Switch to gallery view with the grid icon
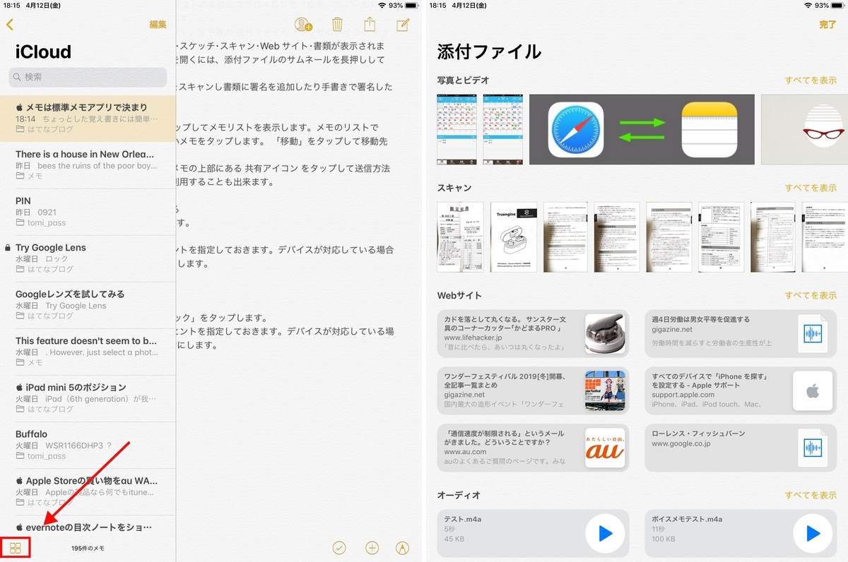The height and width of the screenshot is (562, 848). click(x=17, y=547)
